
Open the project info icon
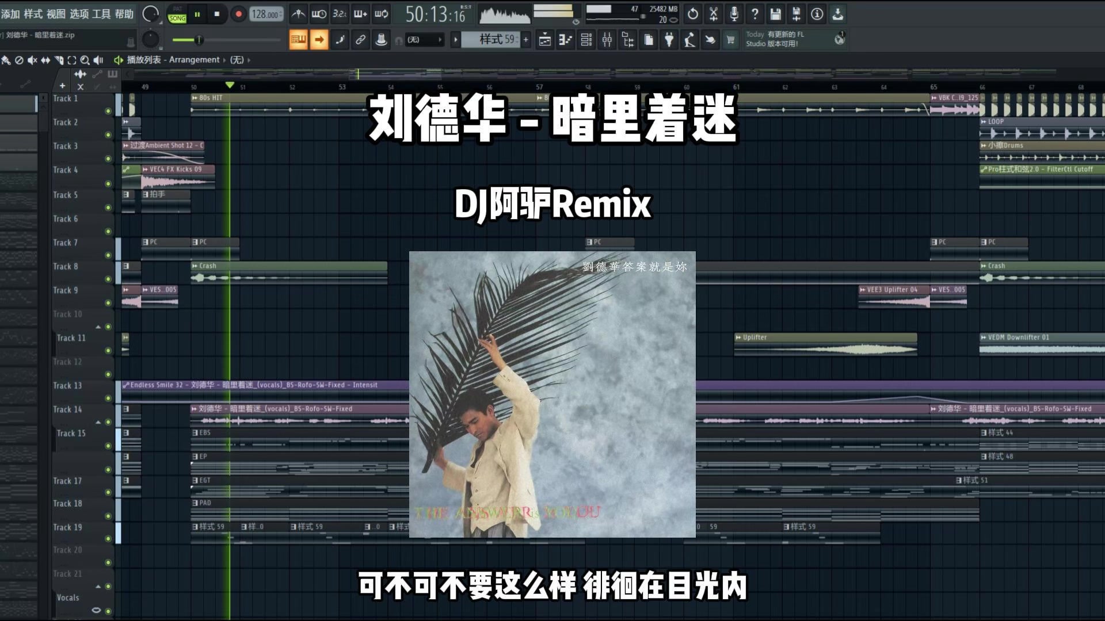[x=817, y=14]
